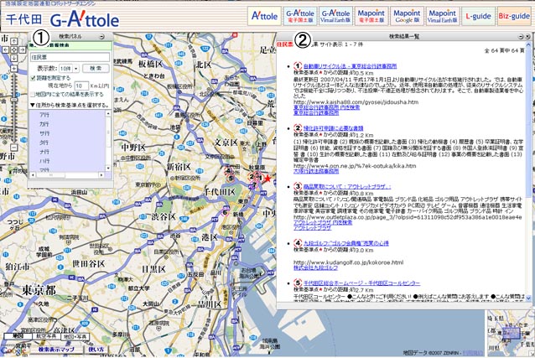Click result number 3 badge in list
The height and width of the screenshot is (358, 535).
point(298,186)
